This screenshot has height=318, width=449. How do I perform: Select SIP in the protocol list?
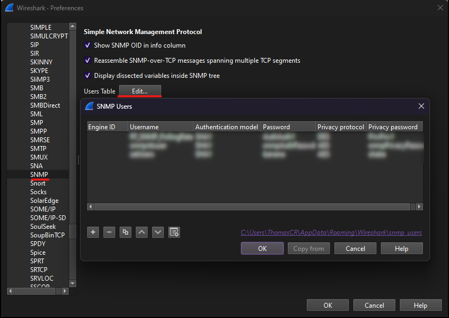pos(35,45)
